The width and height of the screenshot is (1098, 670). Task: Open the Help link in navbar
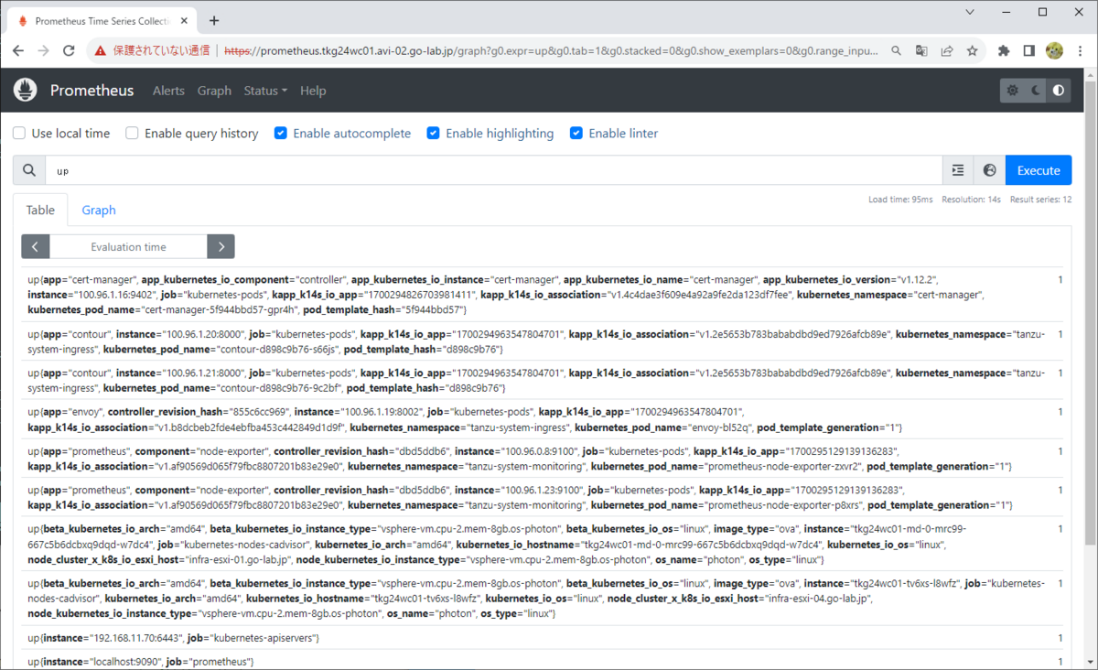click(x=313, y=91)
